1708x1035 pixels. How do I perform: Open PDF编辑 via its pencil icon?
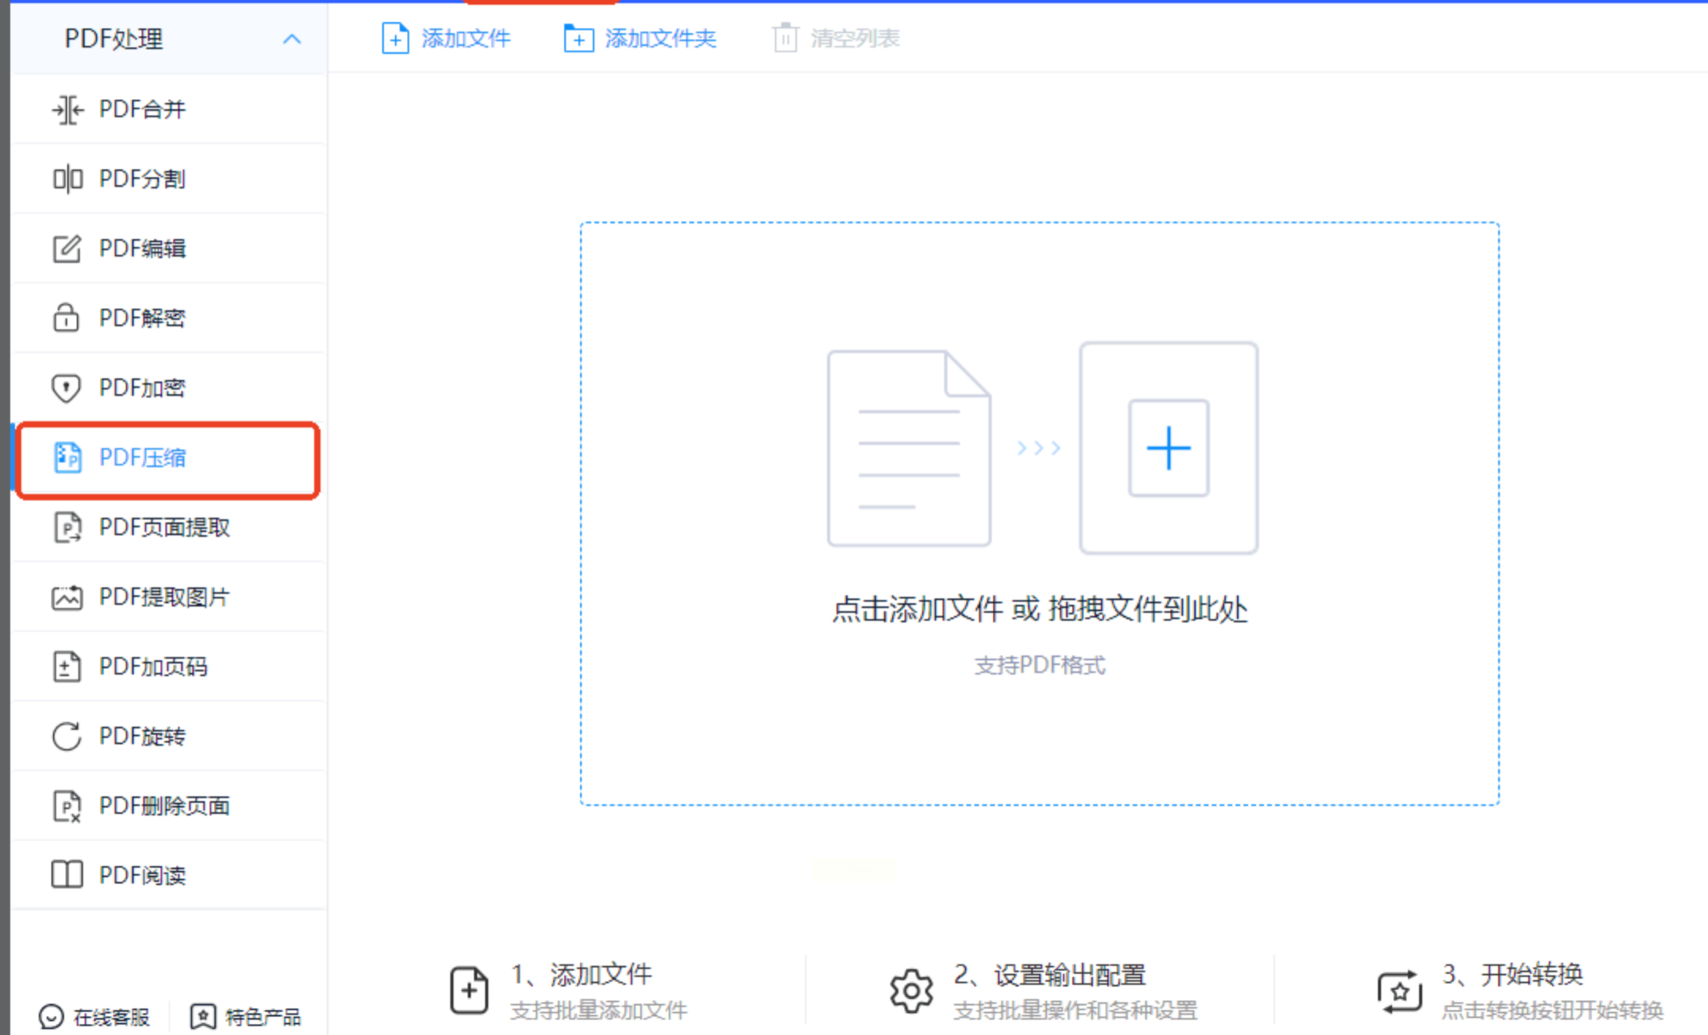pos(67,248)
